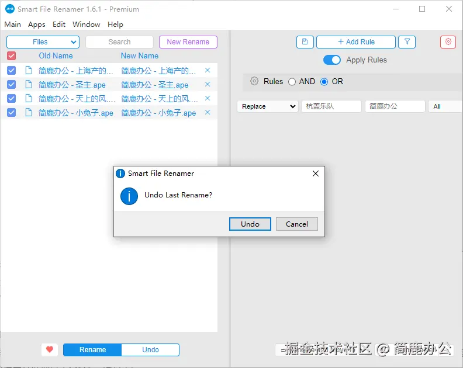The image size is (463, 368).
Task: Remove the 上海产的 file row with X
Action: coord(208,70)
